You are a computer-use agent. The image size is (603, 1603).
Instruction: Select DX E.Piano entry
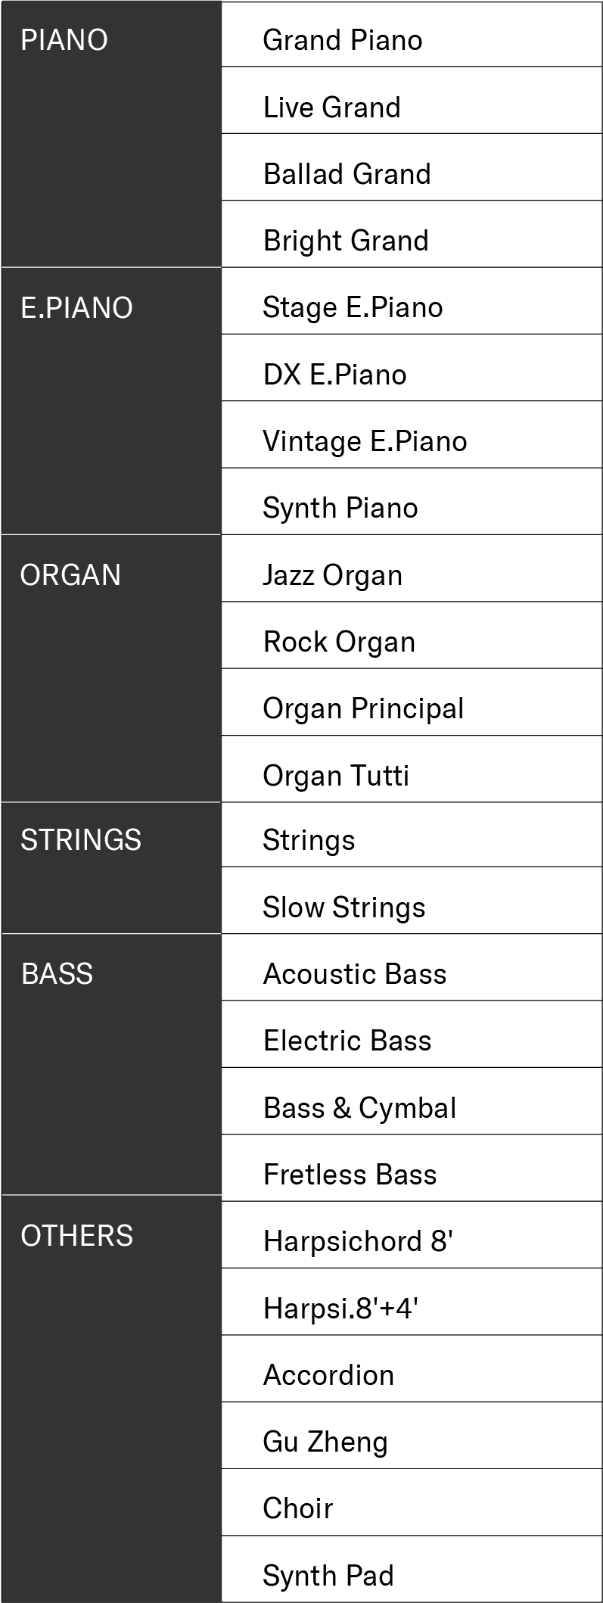(334, 375)
